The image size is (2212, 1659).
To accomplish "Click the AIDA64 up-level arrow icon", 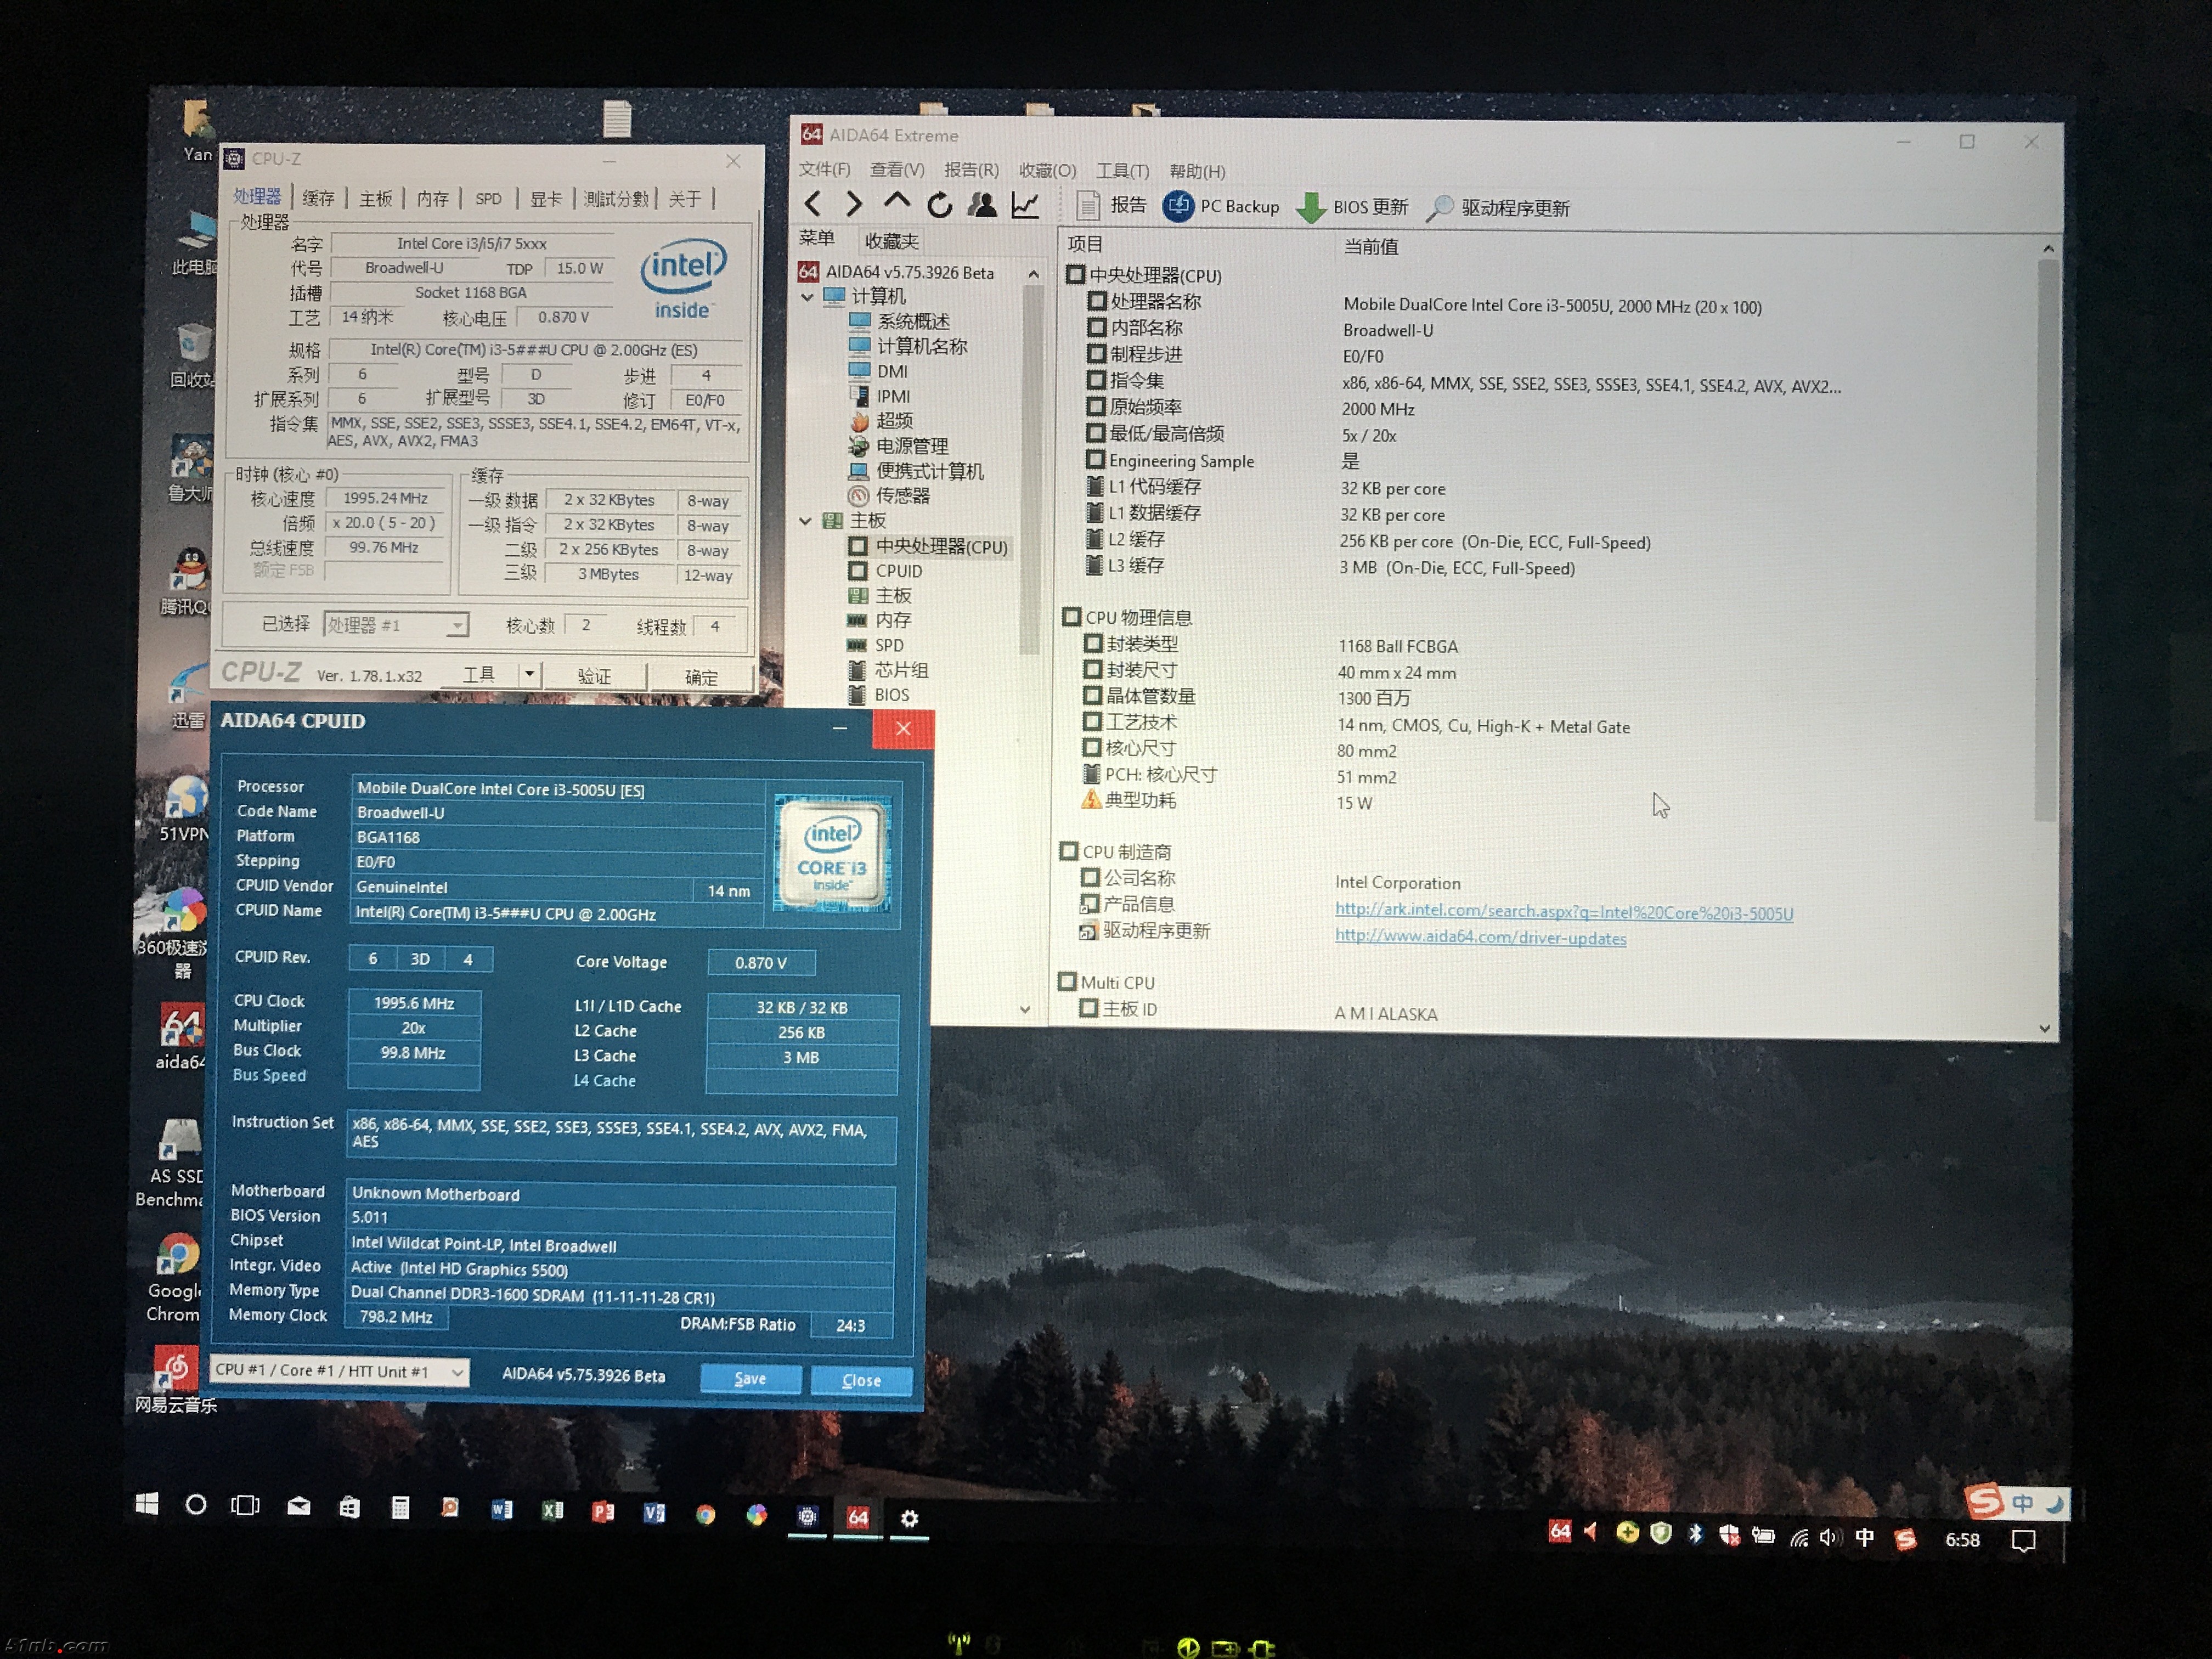I will pos(896,203).
